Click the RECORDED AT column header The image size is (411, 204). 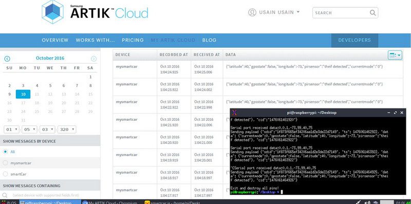tap(174, 55)
